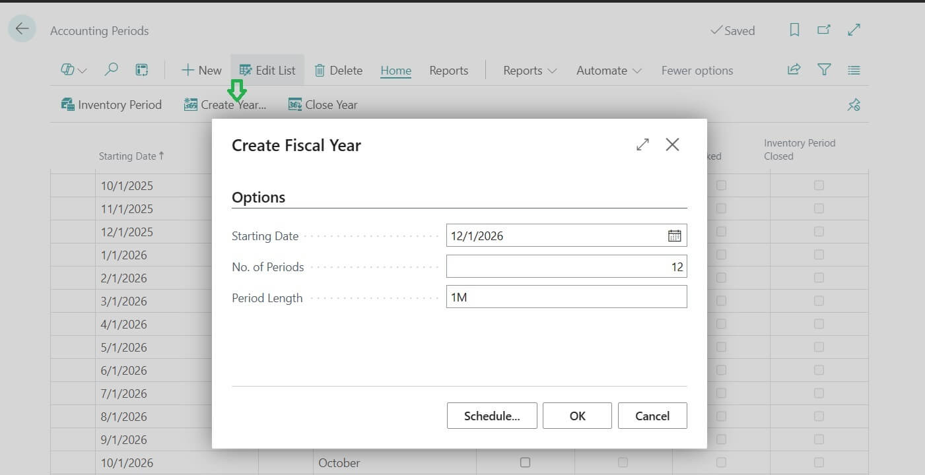The width and height of the screenshot is (925, 475).
Task: Switch to the Home tab
Action: (395, 71)
